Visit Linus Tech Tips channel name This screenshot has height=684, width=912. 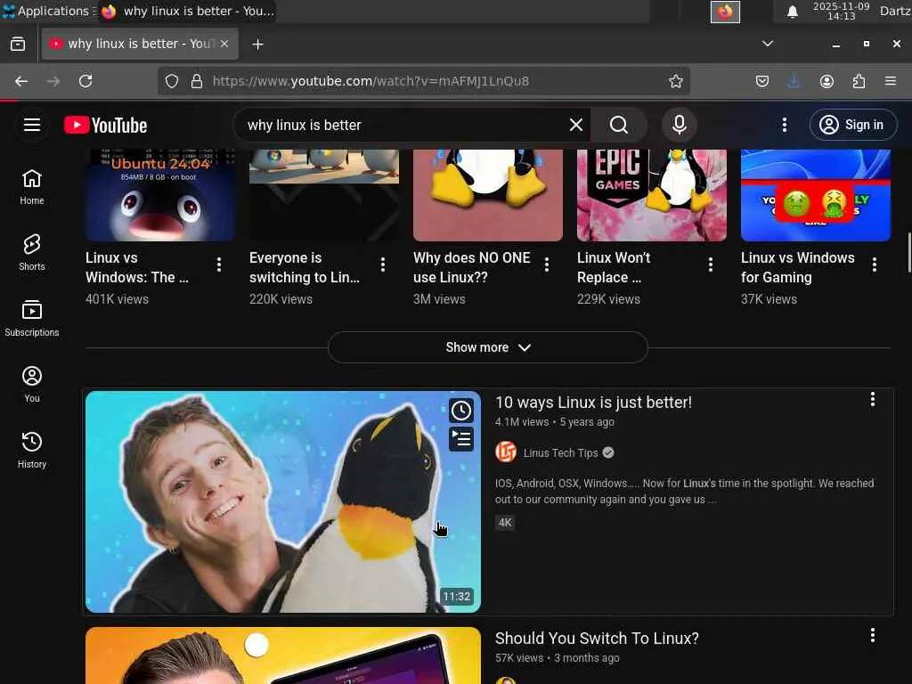560,453
